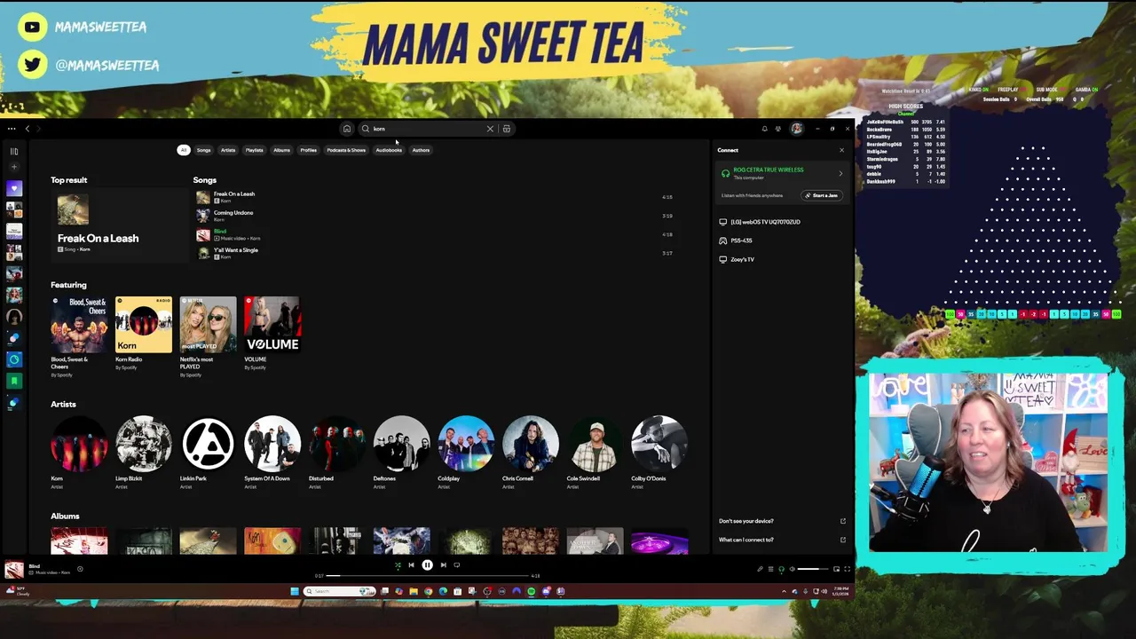The image size is (1136, 639).
Task: Select the LG webOS TV device
Action: (781, 222)
